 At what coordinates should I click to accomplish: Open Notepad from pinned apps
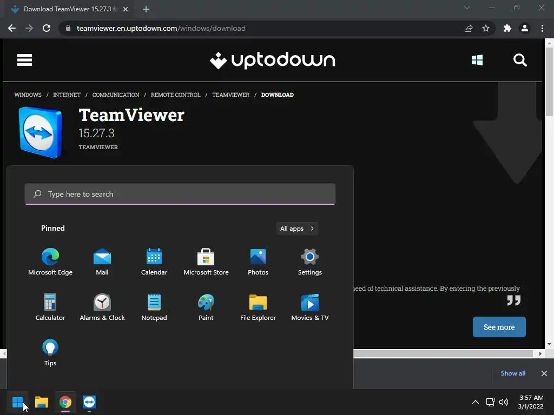coord(154,307)
